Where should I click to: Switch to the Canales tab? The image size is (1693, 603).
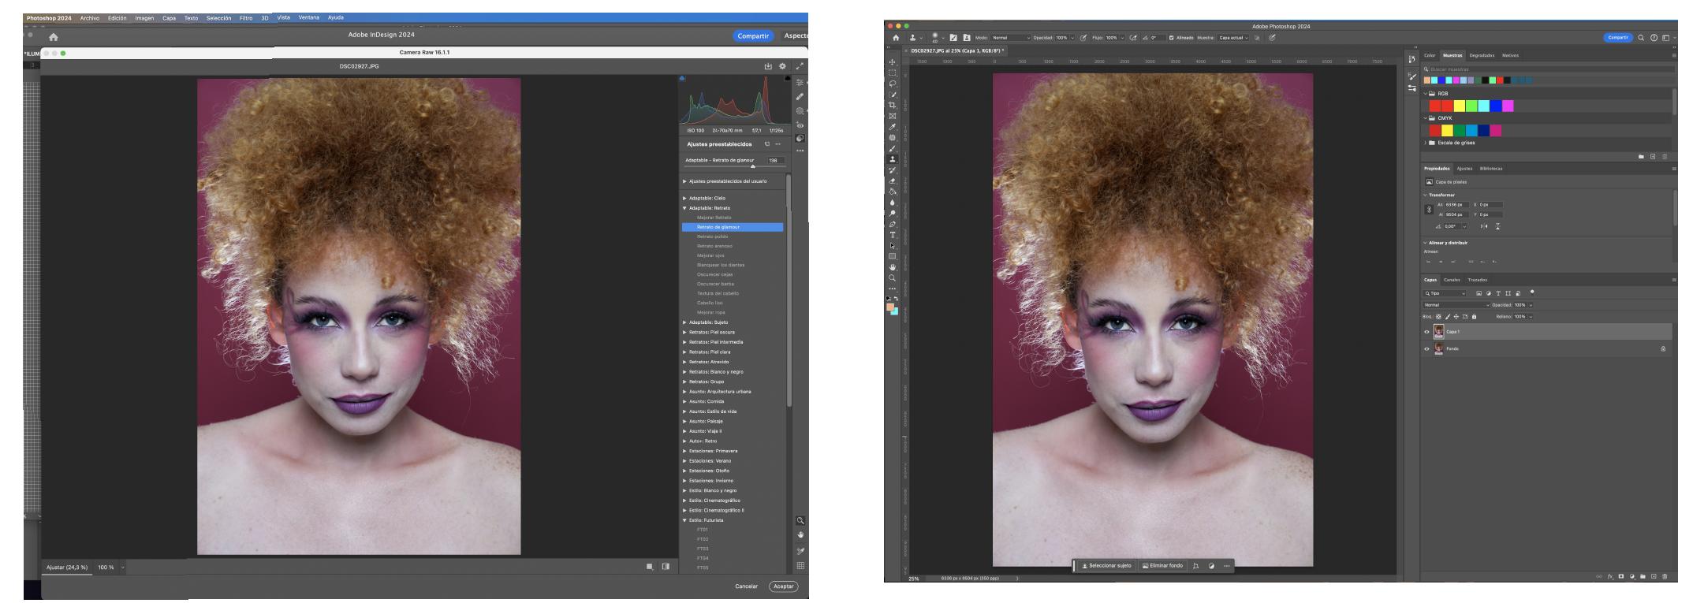1452,280
